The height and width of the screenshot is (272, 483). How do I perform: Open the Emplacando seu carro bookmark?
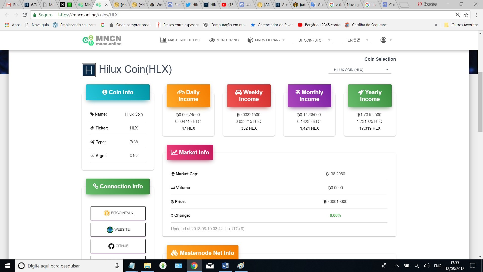click(75, 25)
